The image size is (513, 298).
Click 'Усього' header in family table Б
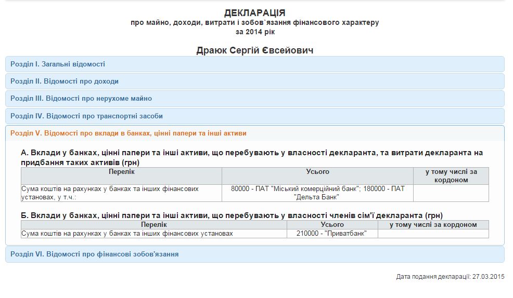click(x=332, y=225)
